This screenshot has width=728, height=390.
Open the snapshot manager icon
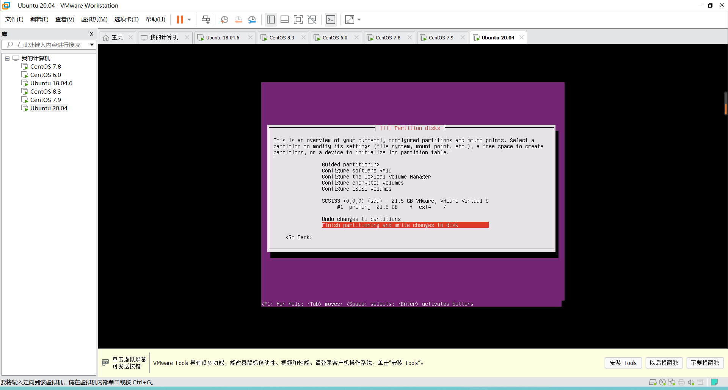[252, 19]
